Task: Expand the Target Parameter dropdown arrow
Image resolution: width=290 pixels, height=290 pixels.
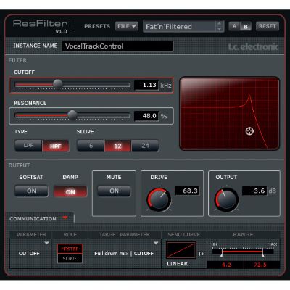Action: point(156,243)
